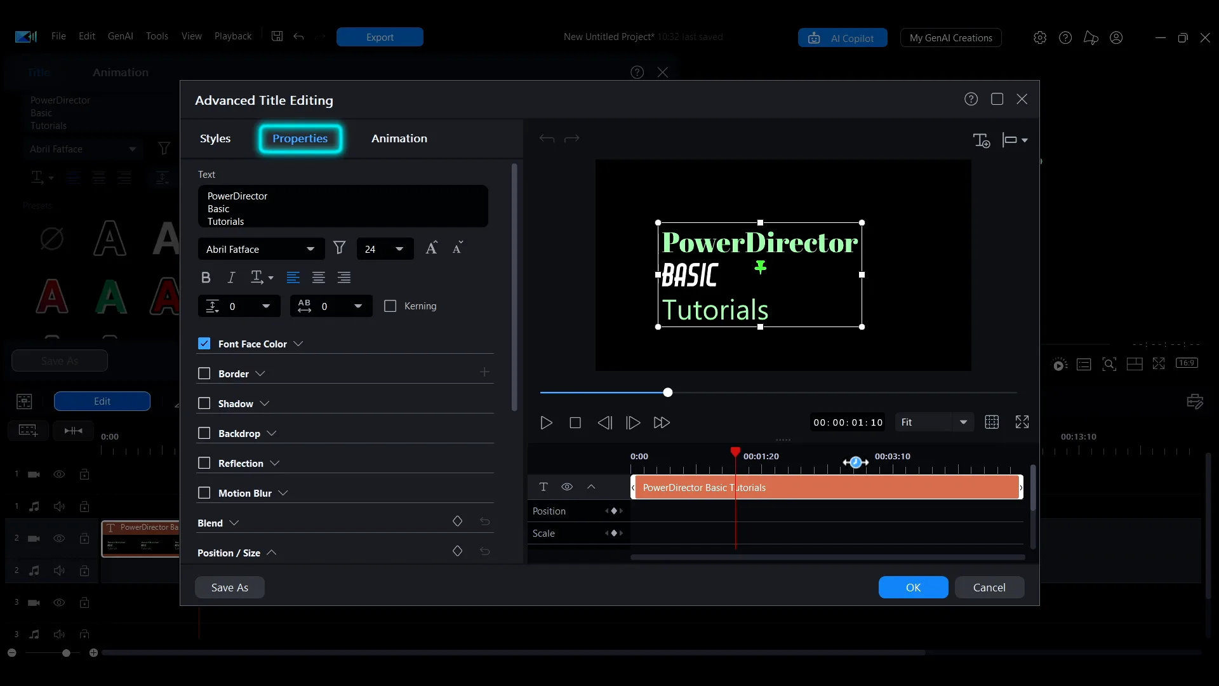Viewport: 1219px width, 686px height.
Task: Center-align the title text
Action: 319,278
